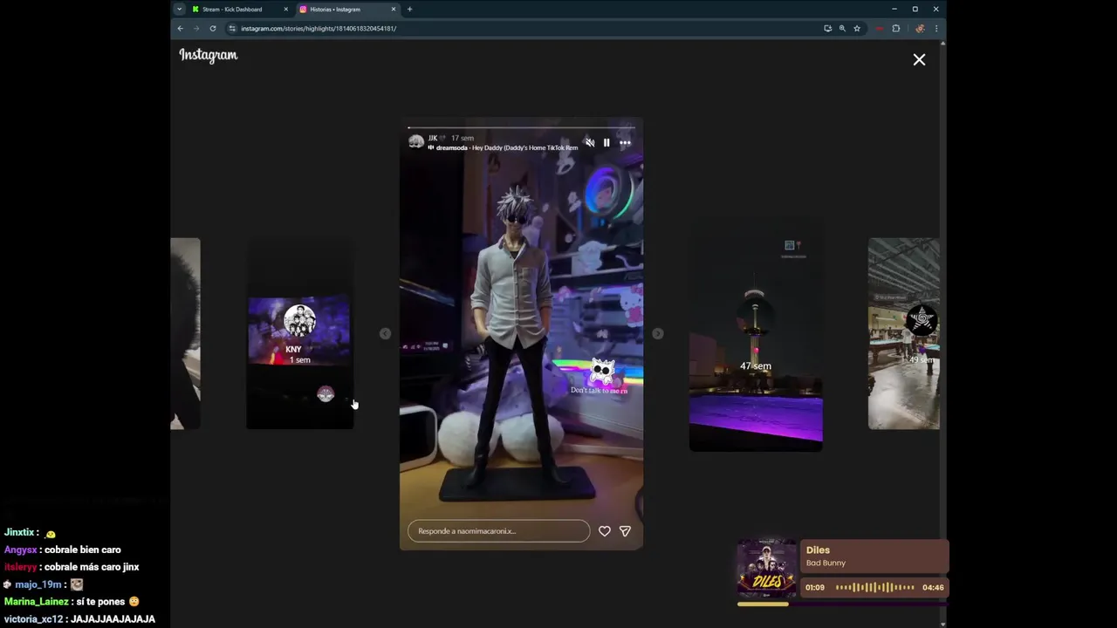
Task: Minimize the Chrome window
Action: pyautogui.click(x=894, y=10)
